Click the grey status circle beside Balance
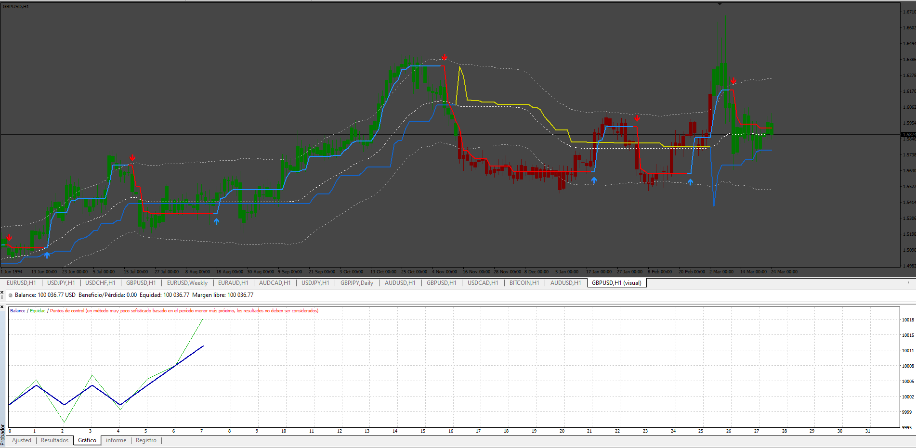The image size is (916, 448). tap(11, 295)
